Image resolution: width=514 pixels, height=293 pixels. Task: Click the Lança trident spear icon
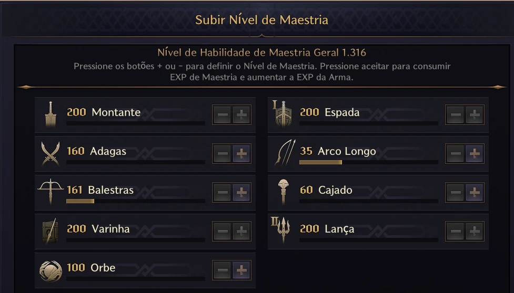coord(284,231)
